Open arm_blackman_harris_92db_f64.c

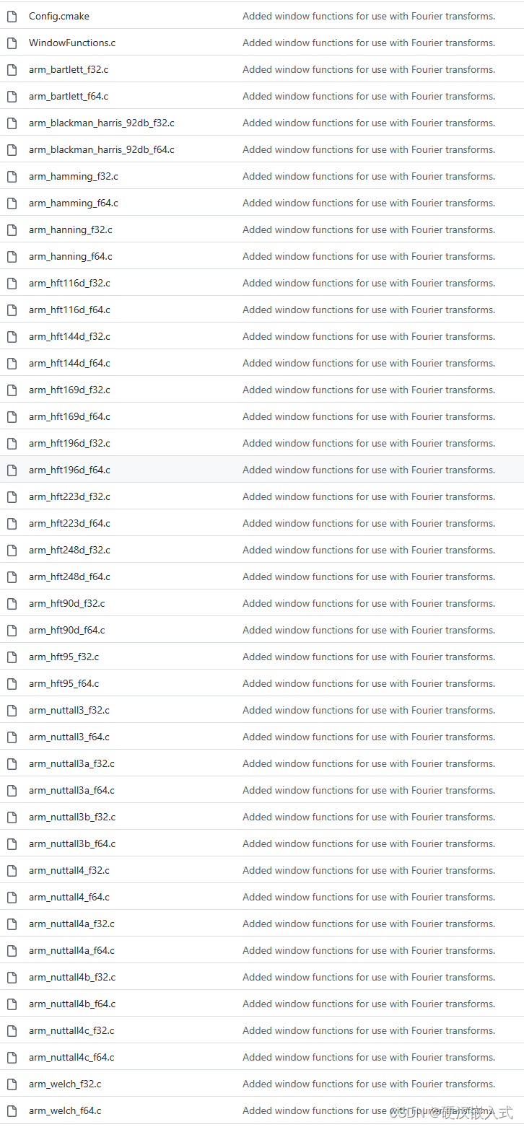coord(102,149)
